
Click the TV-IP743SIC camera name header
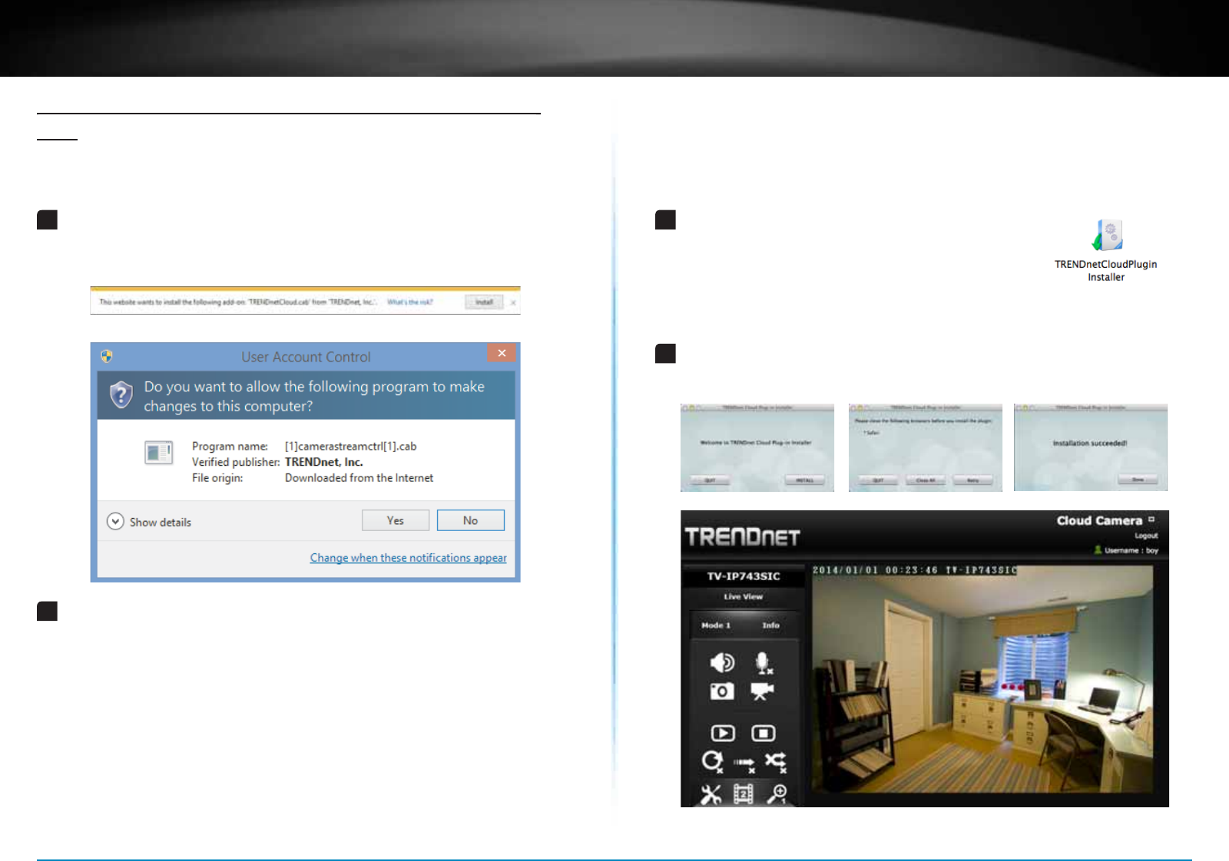pyautogui.click(x=744, y=576)
